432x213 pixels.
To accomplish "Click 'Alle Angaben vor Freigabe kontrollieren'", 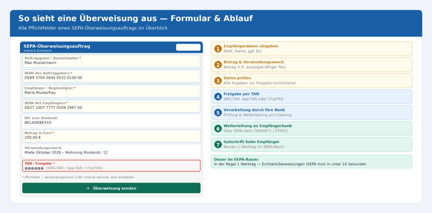I will click(259, 83).
